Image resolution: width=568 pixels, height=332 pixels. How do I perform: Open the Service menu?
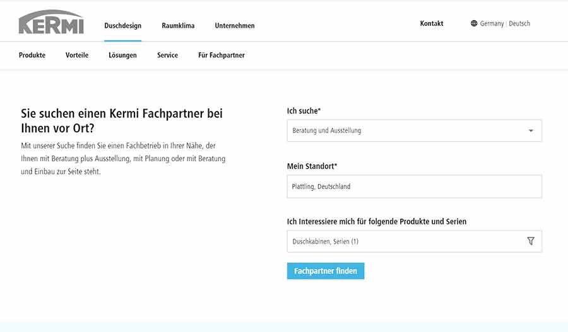coord(167,55)
